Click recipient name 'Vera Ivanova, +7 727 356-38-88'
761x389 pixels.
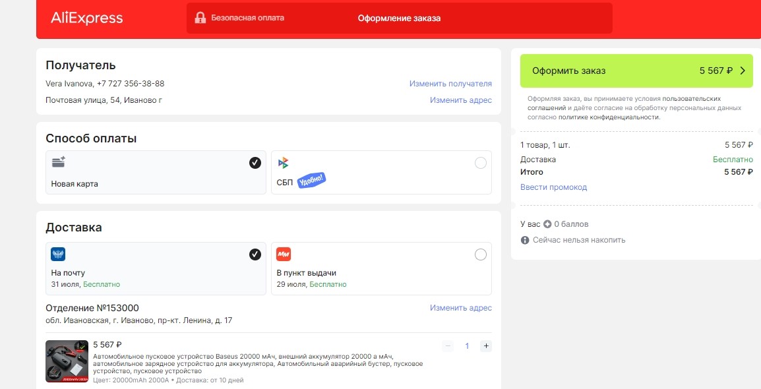pos(105,84)
